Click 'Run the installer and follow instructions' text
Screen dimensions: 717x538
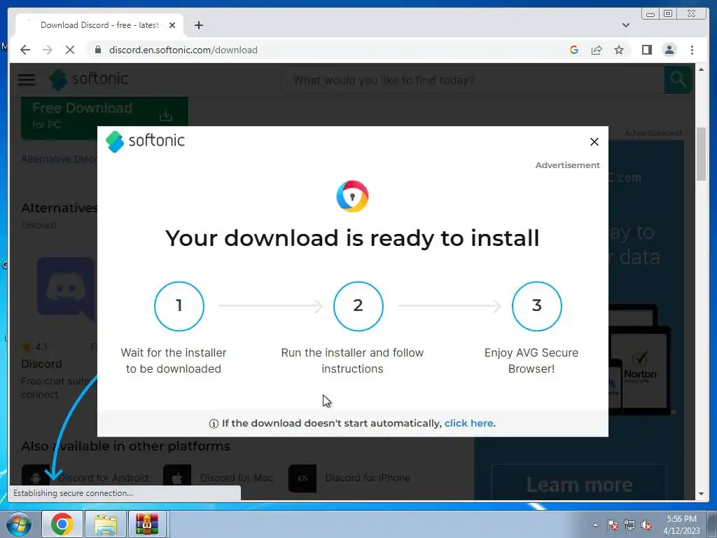tap(352, 361)
